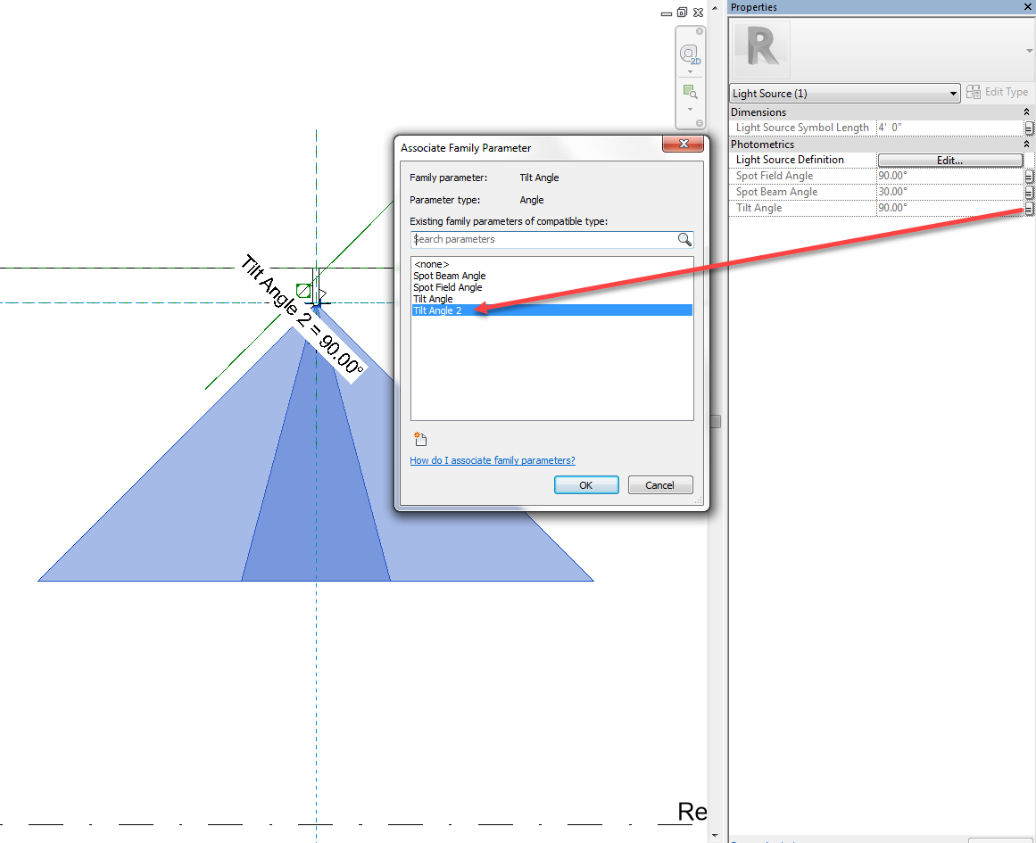This screenshot has width=1036, height=843.
Task: Highlight Tilt Angle 2 in the list
Action: 439,310
